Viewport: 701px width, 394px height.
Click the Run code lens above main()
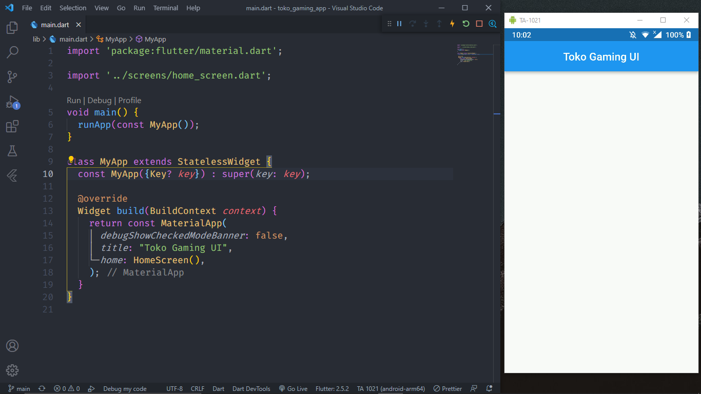74,101
